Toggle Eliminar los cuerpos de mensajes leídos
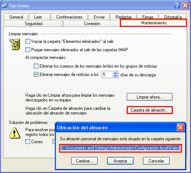This screenshot has width=191, height=173. pyautogui.click(x=36, y=66)
